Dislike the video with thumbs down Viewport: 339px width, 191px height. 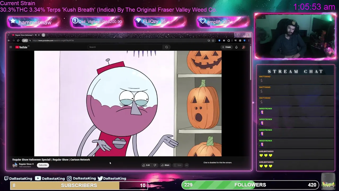pos(155,165)
